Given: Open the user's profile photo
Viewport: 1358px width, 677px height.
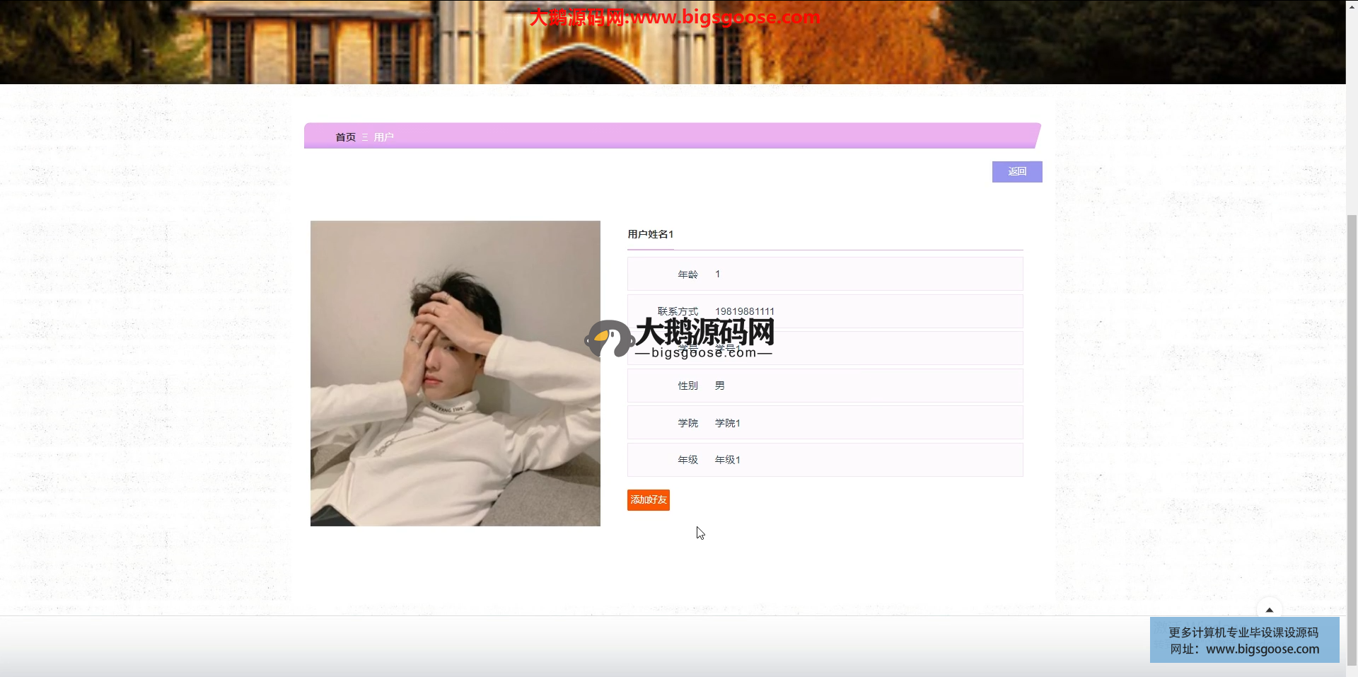Looking at the screenshot, I should coord(455,374).
